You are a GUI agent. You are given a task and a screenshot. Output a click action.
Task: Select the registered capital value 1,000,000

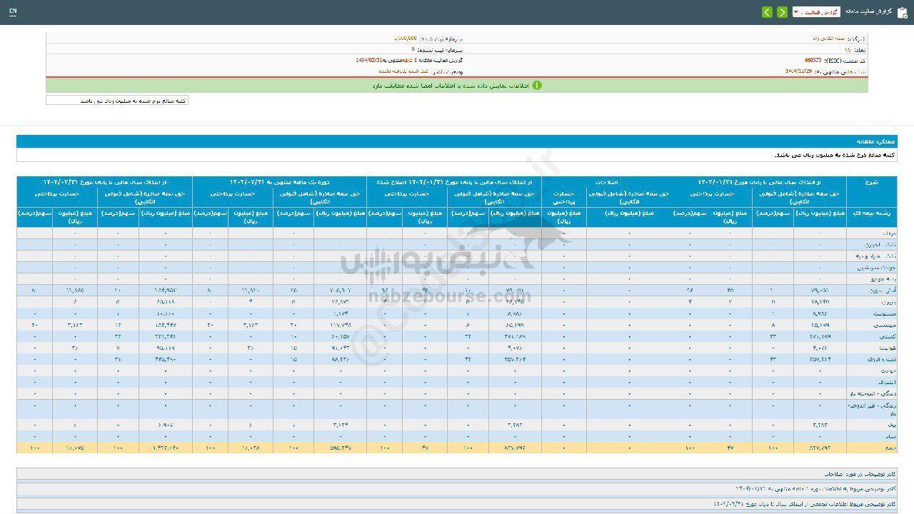coord(406,39)
